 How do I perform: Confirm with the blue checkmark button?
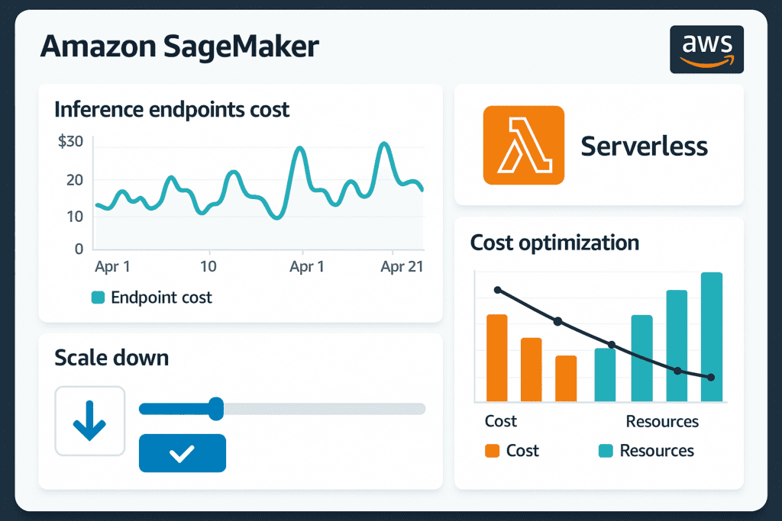183,453
